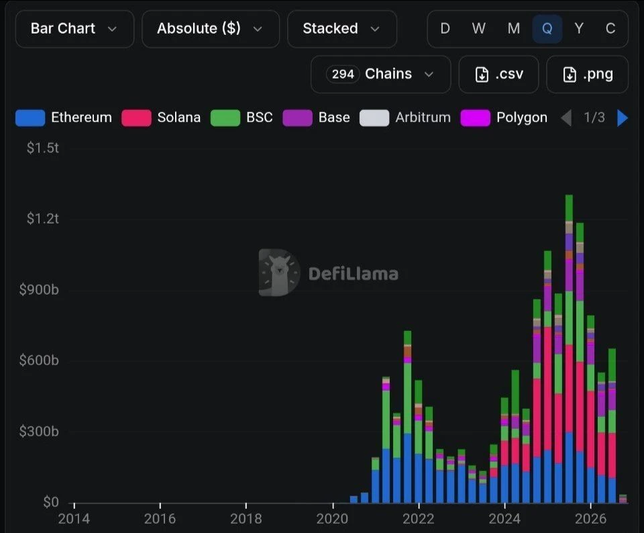The height and width of the screenshot is (533, 644).
Task: Toggle Ethereum series via blue swatch
Action: 30,118
